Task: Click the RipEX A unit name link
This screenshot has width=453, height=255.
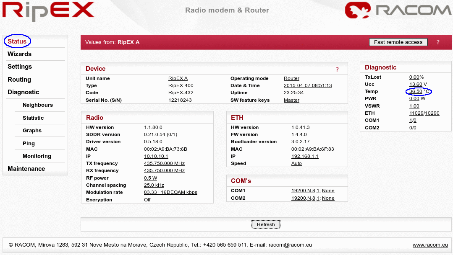Action: (x=178, y=78)
